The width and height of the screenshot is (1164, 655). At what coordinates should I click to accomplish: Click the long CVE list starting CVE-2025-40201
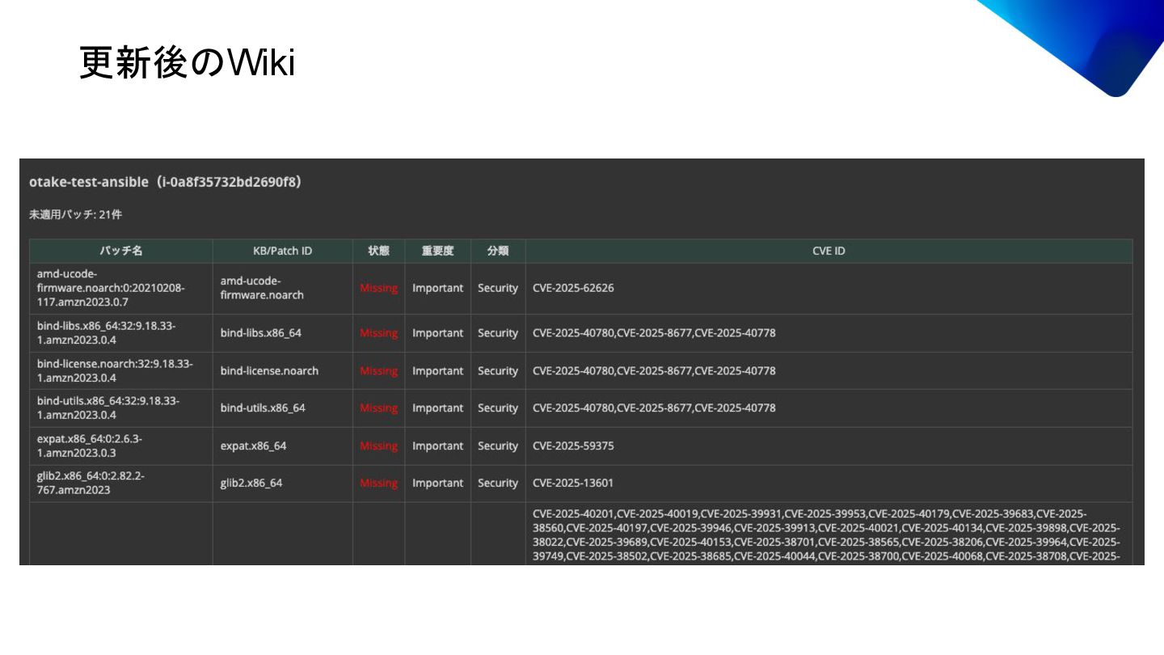(x=826, y=535)
